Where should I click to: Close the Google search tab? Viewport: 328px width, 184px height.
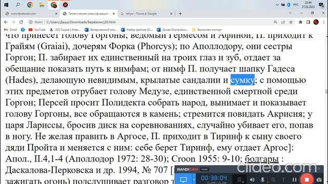(171, 14)
